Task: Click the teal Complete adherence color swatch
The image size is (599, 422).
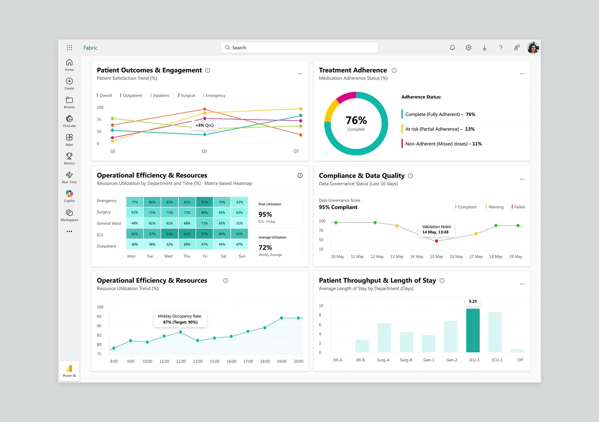Action: tap(402, 114)
